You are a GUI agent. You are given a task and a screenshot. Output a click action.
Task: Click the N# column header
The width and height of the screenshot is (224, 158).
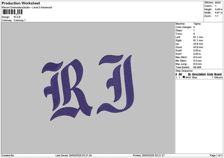pos(180,74)
